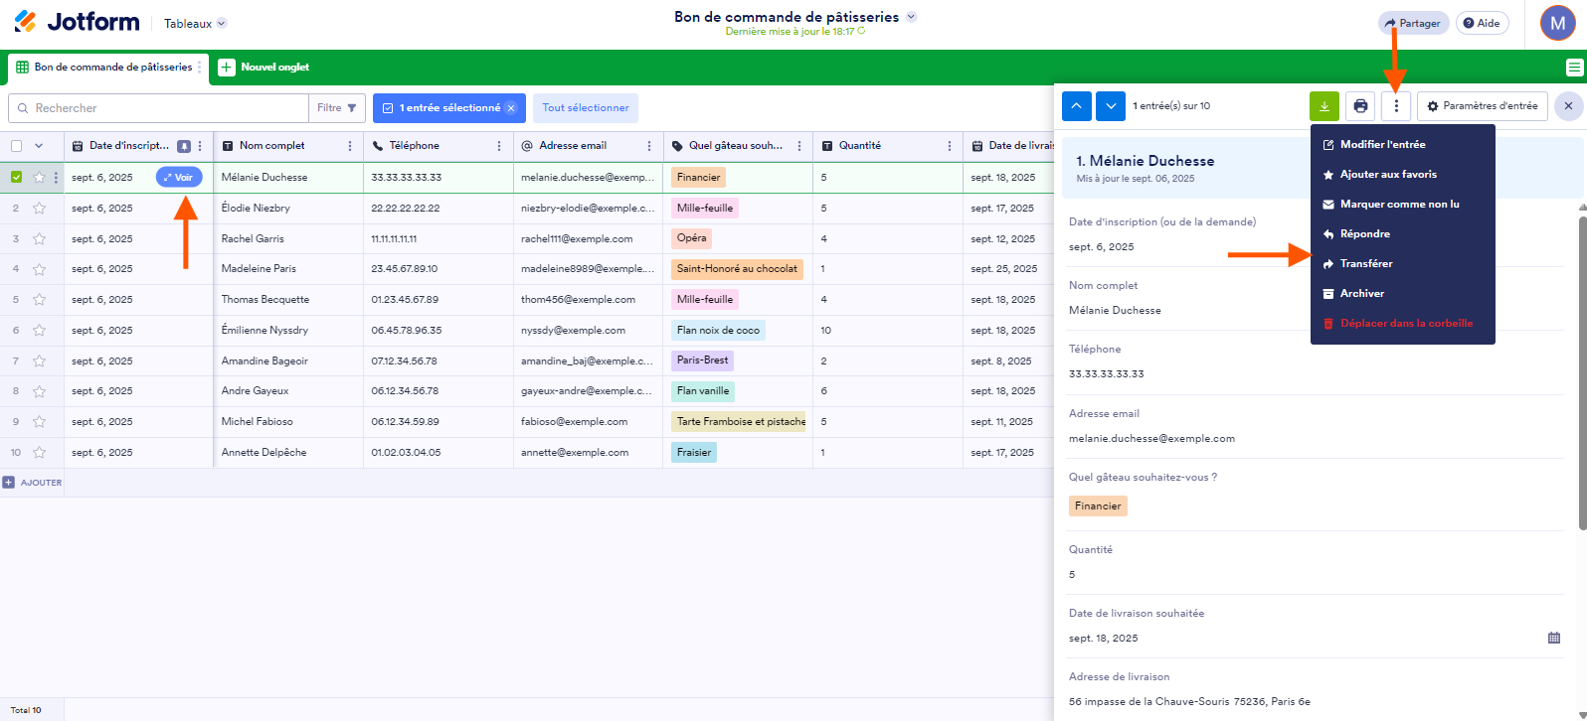Uncheck the Mélanie Duchesse row checkbox
This screenshot has width=1587, height=721.
[16, 178]
